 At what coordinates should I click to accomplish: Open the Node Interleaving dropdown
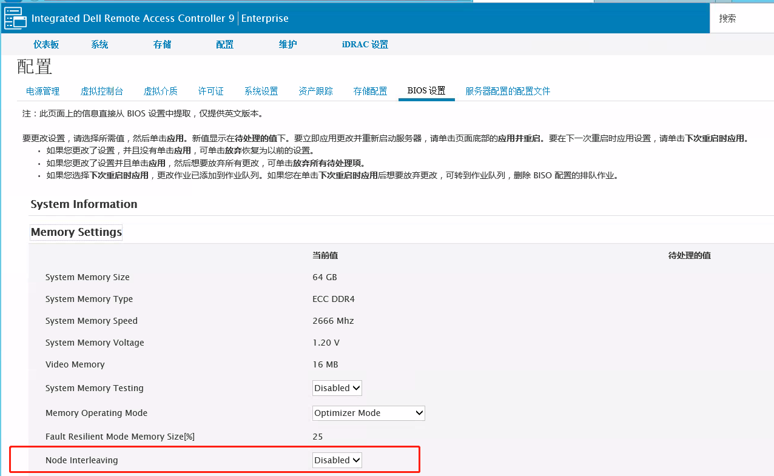tap(337, 460)
